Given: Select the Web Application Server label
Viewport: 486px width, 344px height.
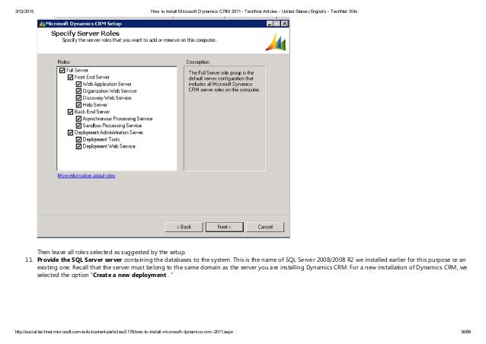Looking at the screenshot, I should [x=107, y=84].
